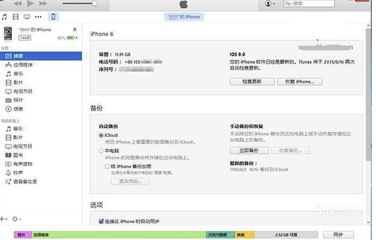Open 音乐 under settings section
Image resolution: width=376 pixels, height=240 pixels.
(x=14, y=74)
